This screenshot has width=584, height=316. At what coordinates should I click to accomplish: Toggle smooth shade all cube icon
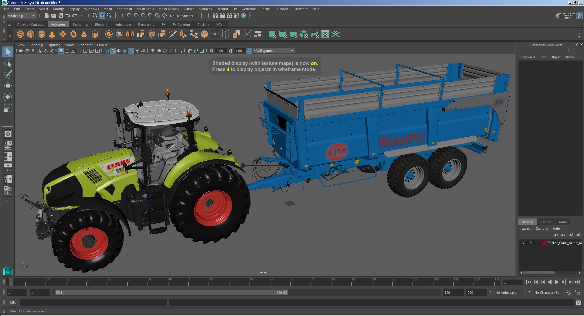click(x=113, y=51)
